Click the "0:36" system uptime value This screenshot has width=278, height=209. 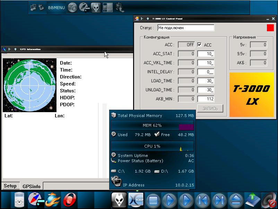190,156
